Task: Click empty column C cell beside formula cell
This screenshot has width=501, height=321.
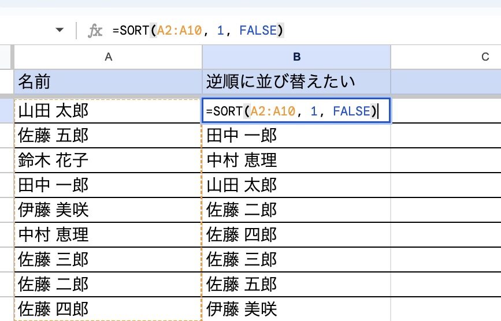Action: (x=445, y=111)
